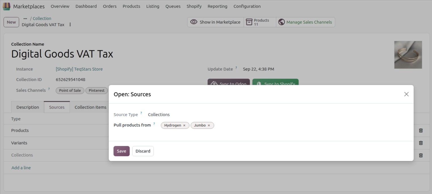The image size is (432, 194).
Task: Remove the Jumbo tag
Action: 209,125
